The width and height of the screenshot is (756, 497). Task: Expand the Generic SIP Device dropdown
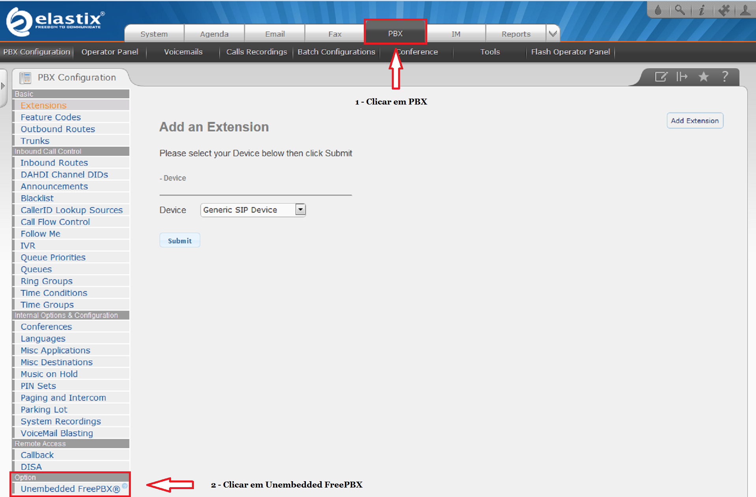tap(300, 210)
